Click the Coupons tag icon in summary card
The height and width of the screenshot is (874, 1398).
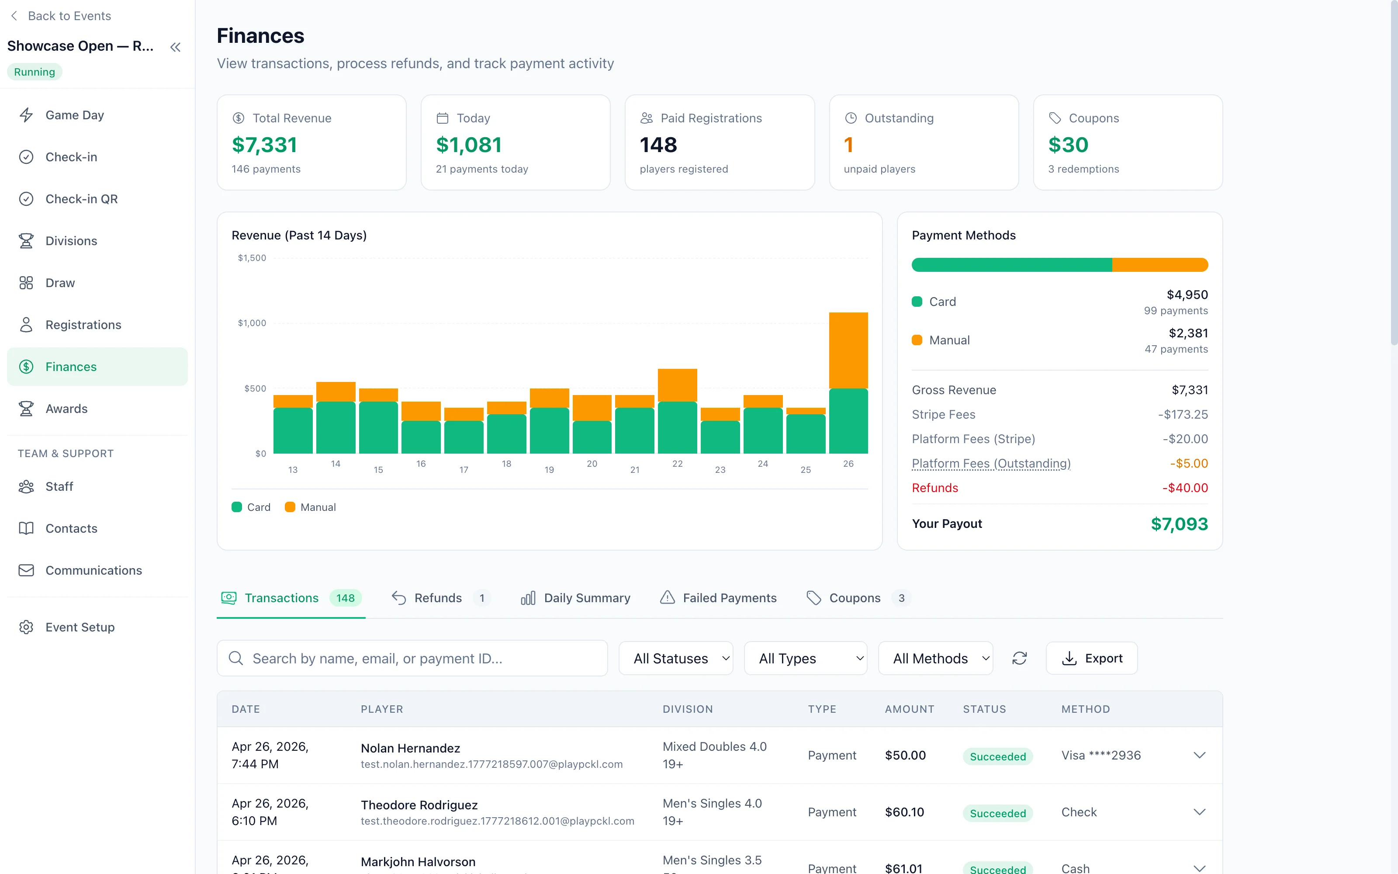(x=1055, y=118)
